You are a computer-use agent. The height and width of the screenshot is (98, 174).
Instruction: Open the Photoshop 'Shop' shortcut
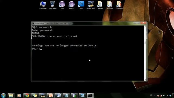coord(81,5)
